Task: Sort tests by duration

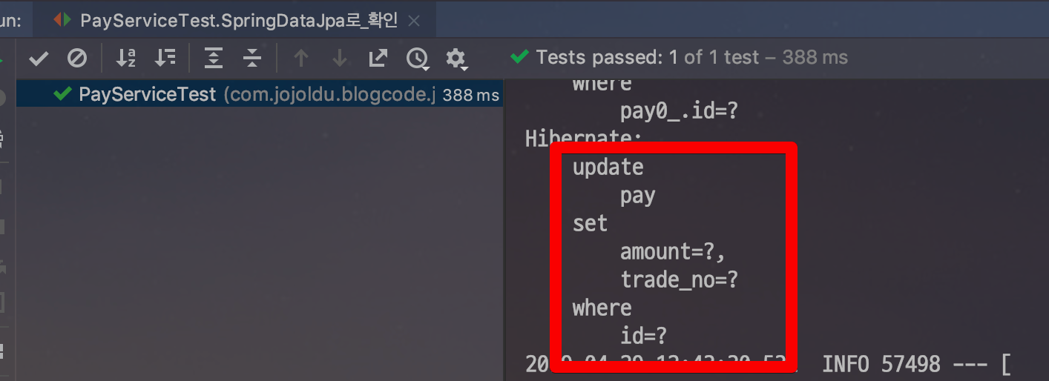Action: (x=165, y=58)
